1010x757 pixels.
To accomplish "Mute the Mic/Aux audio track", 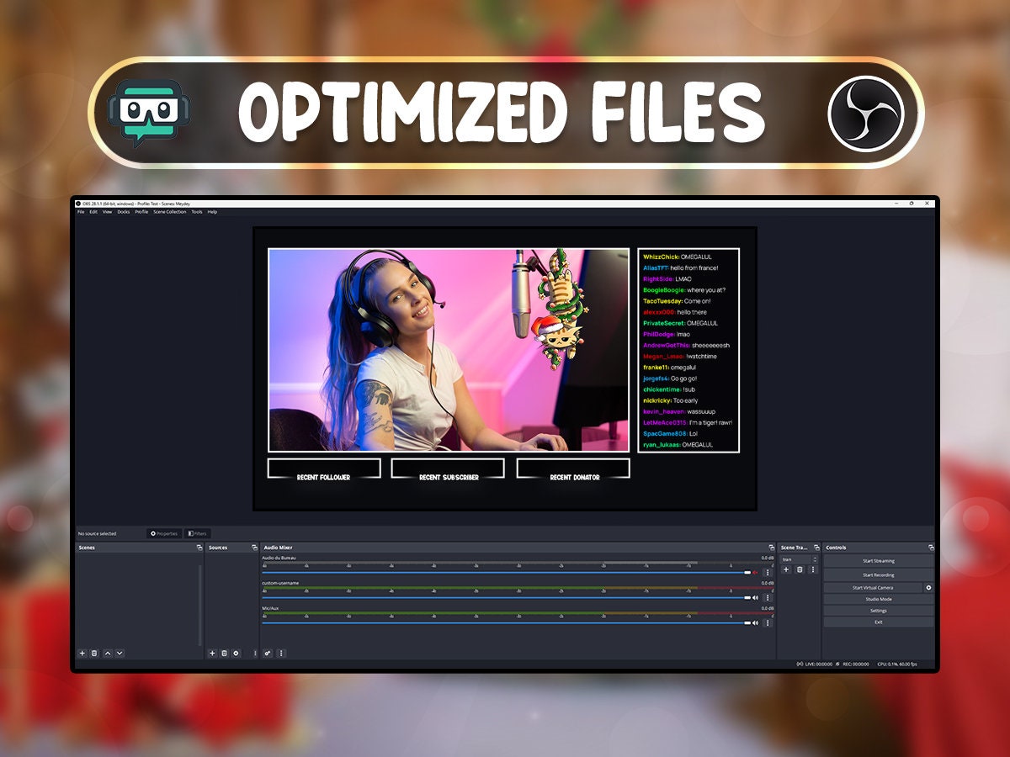I will (x=755, y=623).
